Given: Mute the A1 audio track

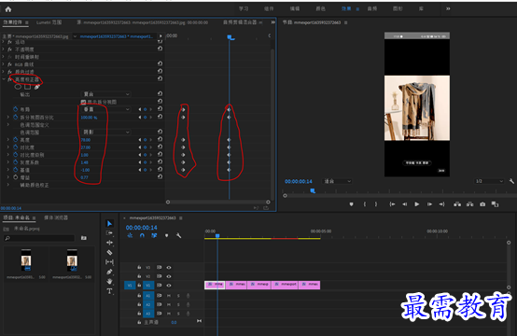Looking at the screenshot, I should tap(169, 296).
